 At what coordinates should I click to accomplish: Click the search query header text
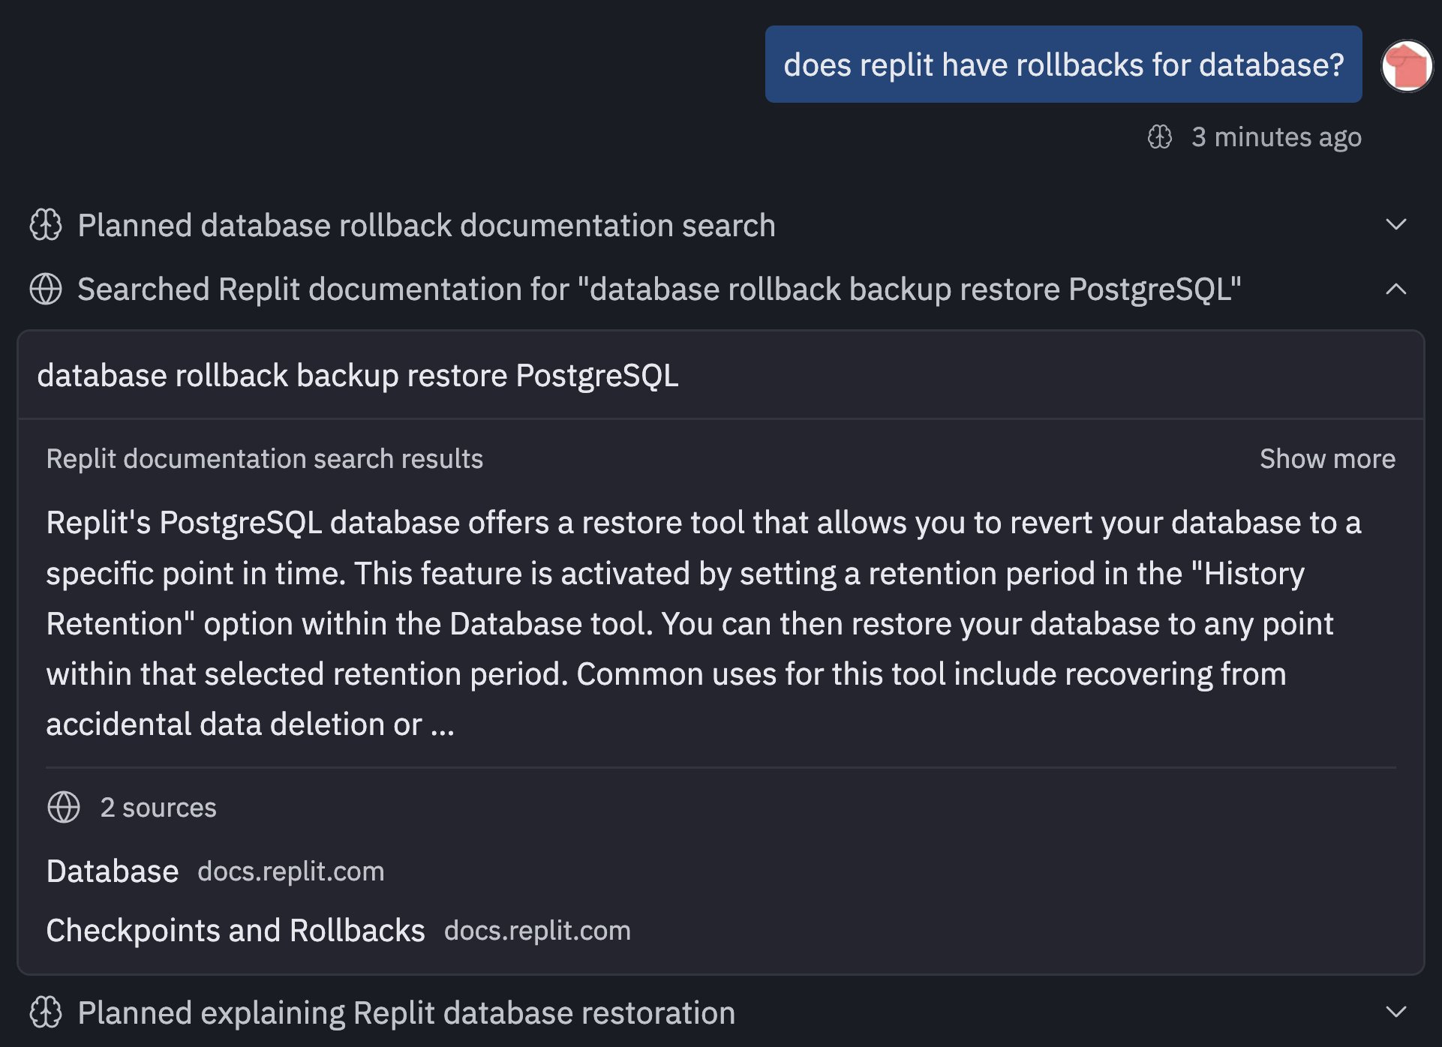pos(358,376)
